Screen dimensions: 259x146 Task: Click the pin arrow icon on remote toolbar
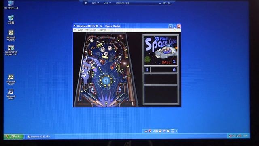pos(86,3)
